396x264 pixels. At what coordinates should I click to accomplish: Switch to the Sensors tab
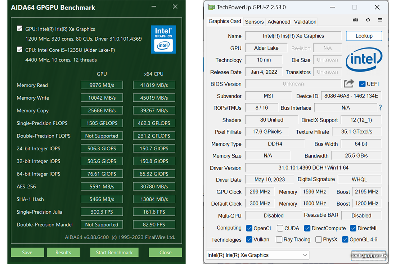tap(254, 22)
